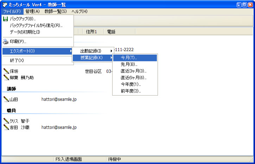Click the green floppy backup icon

tap(5, 19)
